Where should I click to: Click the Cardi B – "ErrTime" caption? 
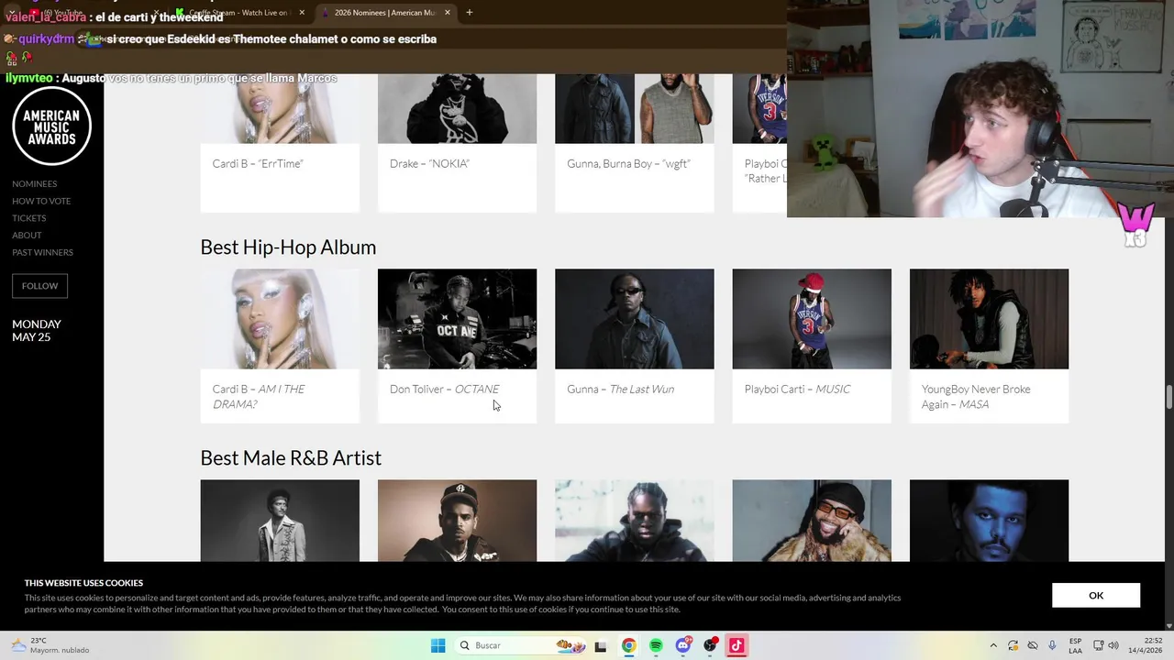258,163
